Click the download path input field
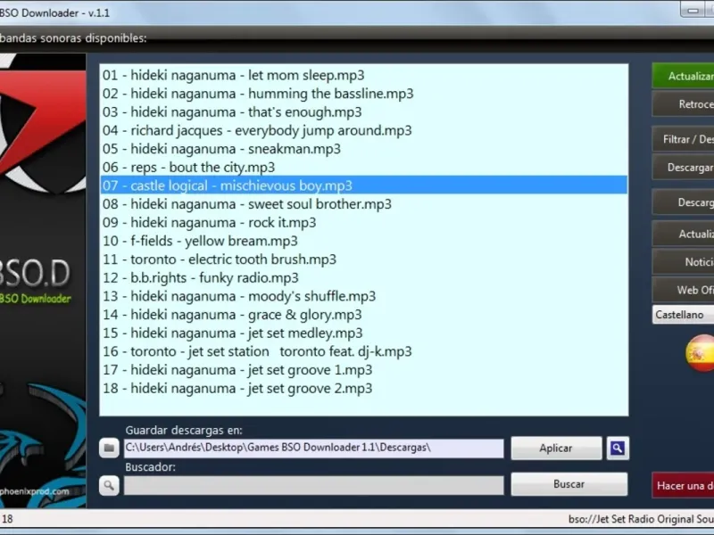This screenshot has height=535, width=714. tap(314, 448)
